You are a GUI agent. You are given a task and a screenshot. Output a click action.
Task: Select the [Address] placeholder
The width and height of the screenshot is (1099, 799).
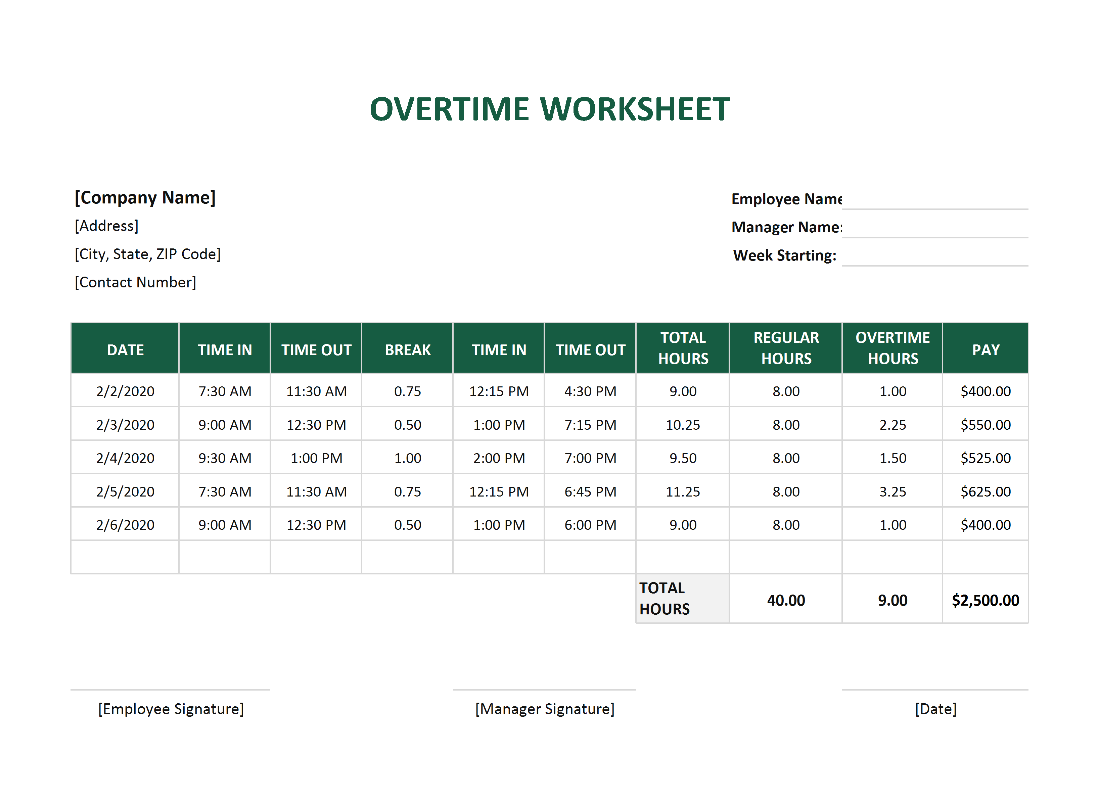coord(106,226)
